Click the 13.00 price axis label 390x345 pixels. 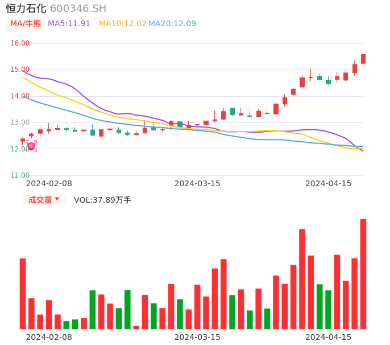point(20,122)
